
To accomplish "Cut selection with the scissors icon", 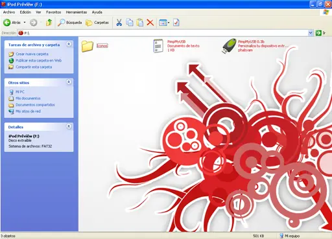I will (x=119, y=23).
